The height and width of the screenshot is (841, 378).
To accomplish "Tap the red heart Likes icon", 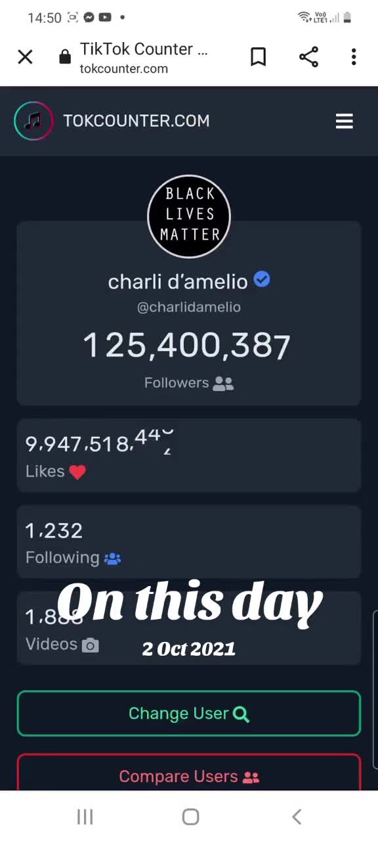I will [77, 472].
